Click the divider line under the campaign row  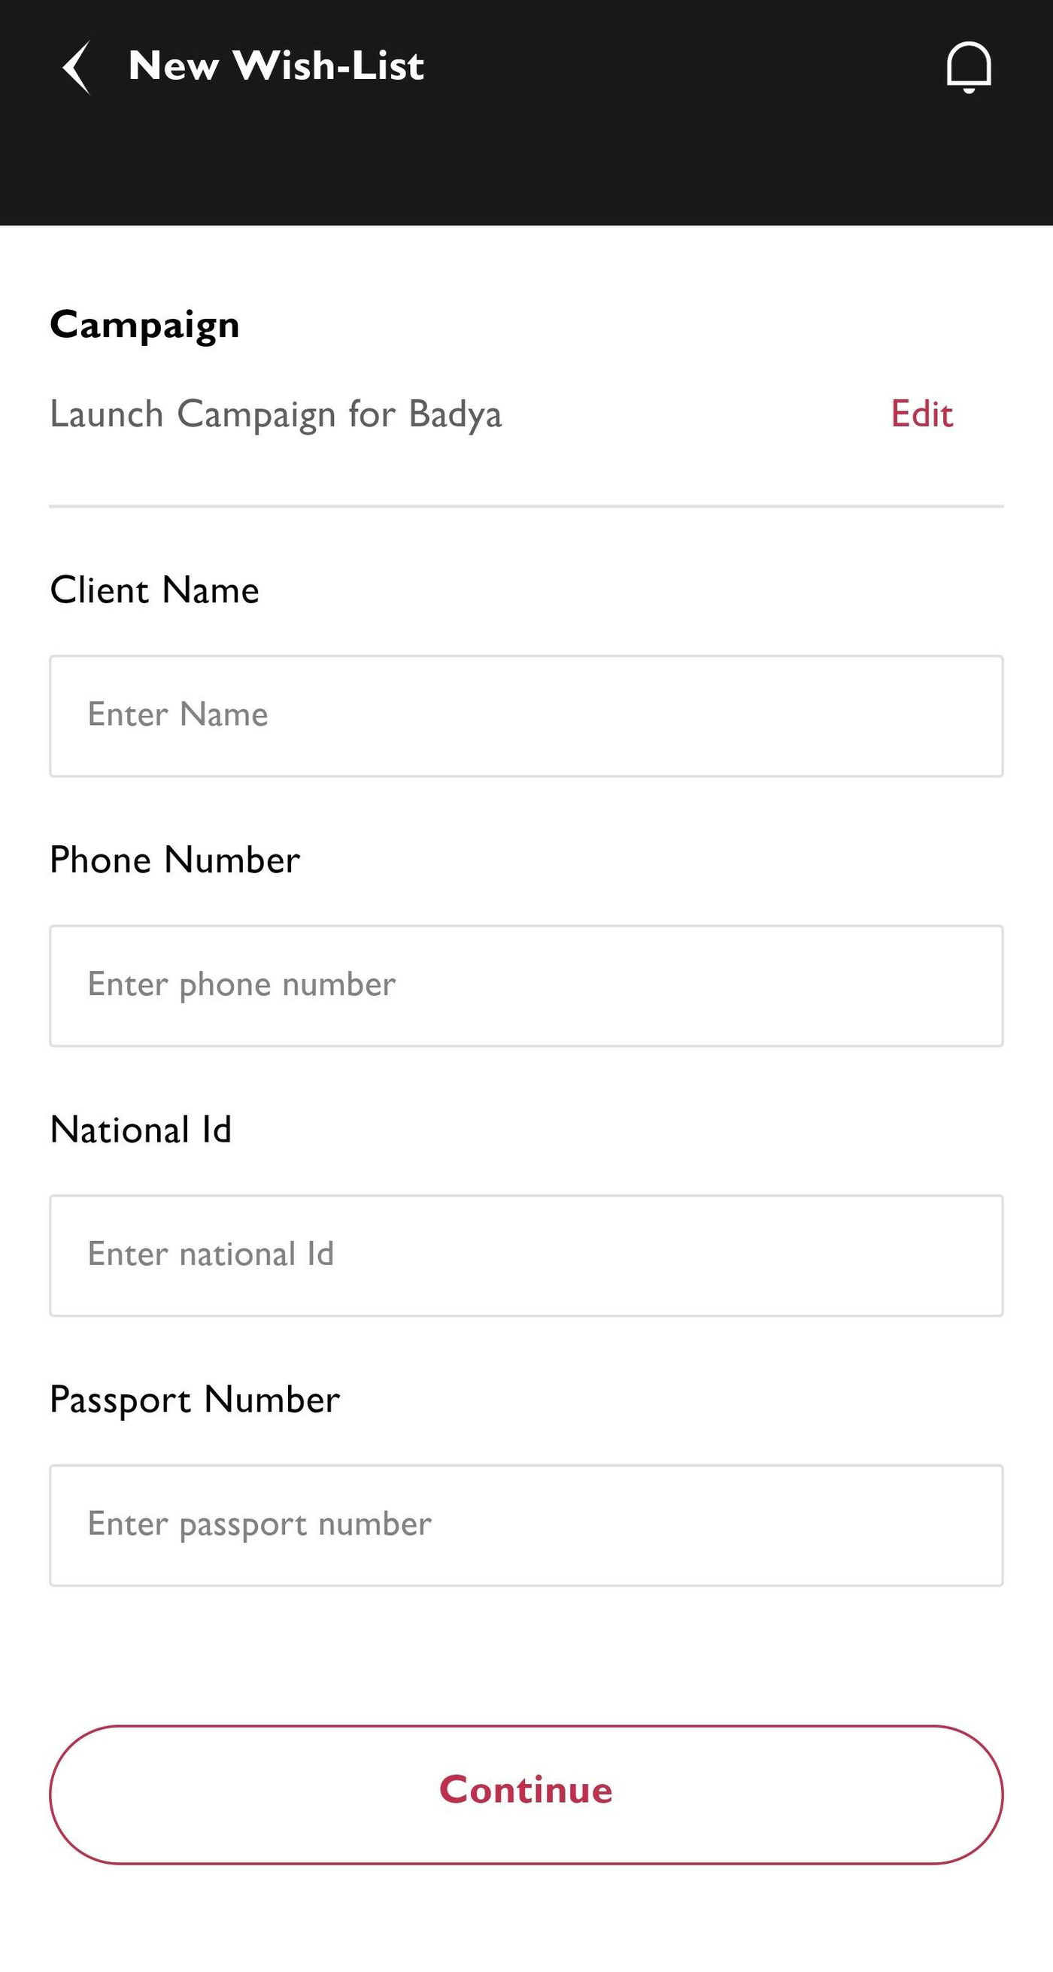pyautogui.click(x=526, y=506)
